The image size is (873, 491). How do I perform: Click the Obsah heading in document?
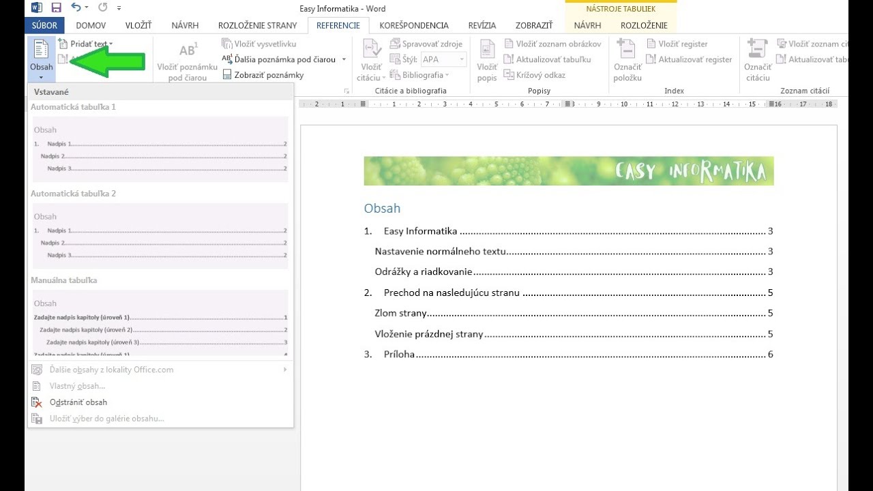click(x=382, y=209)
